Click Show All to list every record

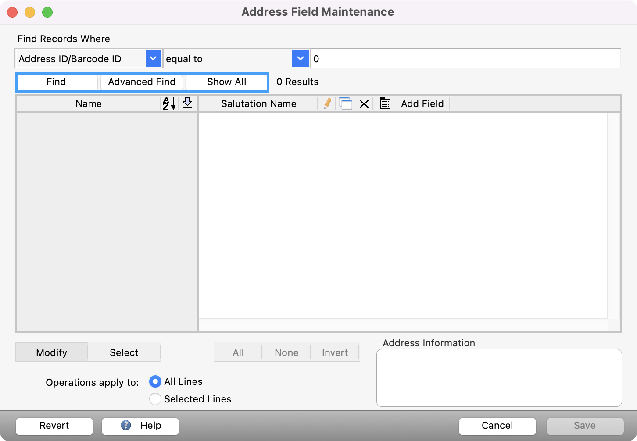226,82
